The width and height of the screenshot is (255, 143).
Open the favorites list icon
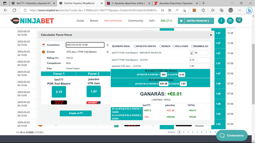[x=213, y=10]
